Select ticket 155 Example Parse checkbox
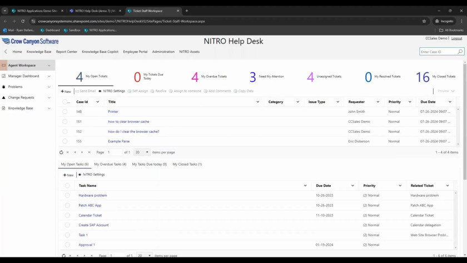The image size is (467, 263). pyautogui.click(x=64, y=141)
